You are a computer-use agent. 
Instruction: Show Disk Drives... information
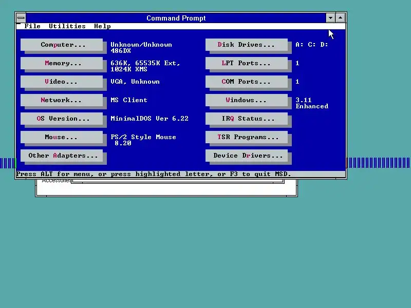[247, 45]
